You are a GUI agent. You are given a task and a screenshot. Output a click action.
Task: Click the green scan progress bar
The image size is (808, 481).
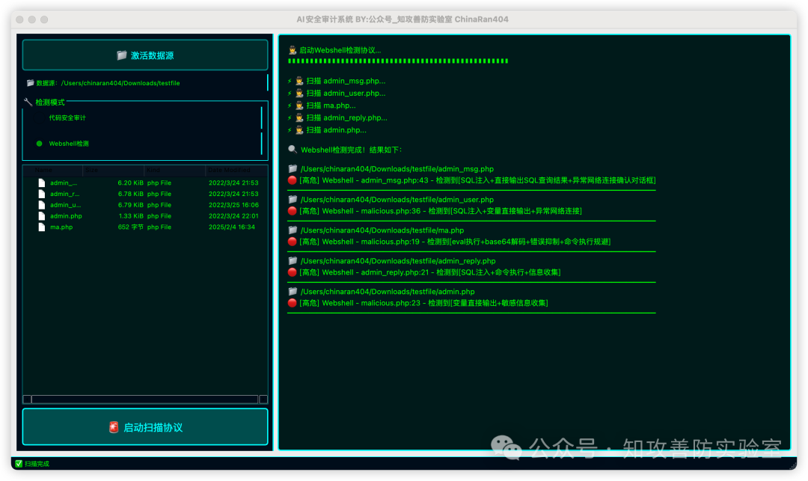[x=398, y=61]
